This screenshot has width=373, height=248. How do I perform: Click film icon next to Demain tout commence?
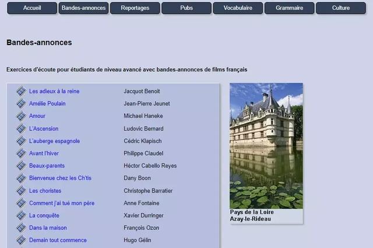(21, 240)
